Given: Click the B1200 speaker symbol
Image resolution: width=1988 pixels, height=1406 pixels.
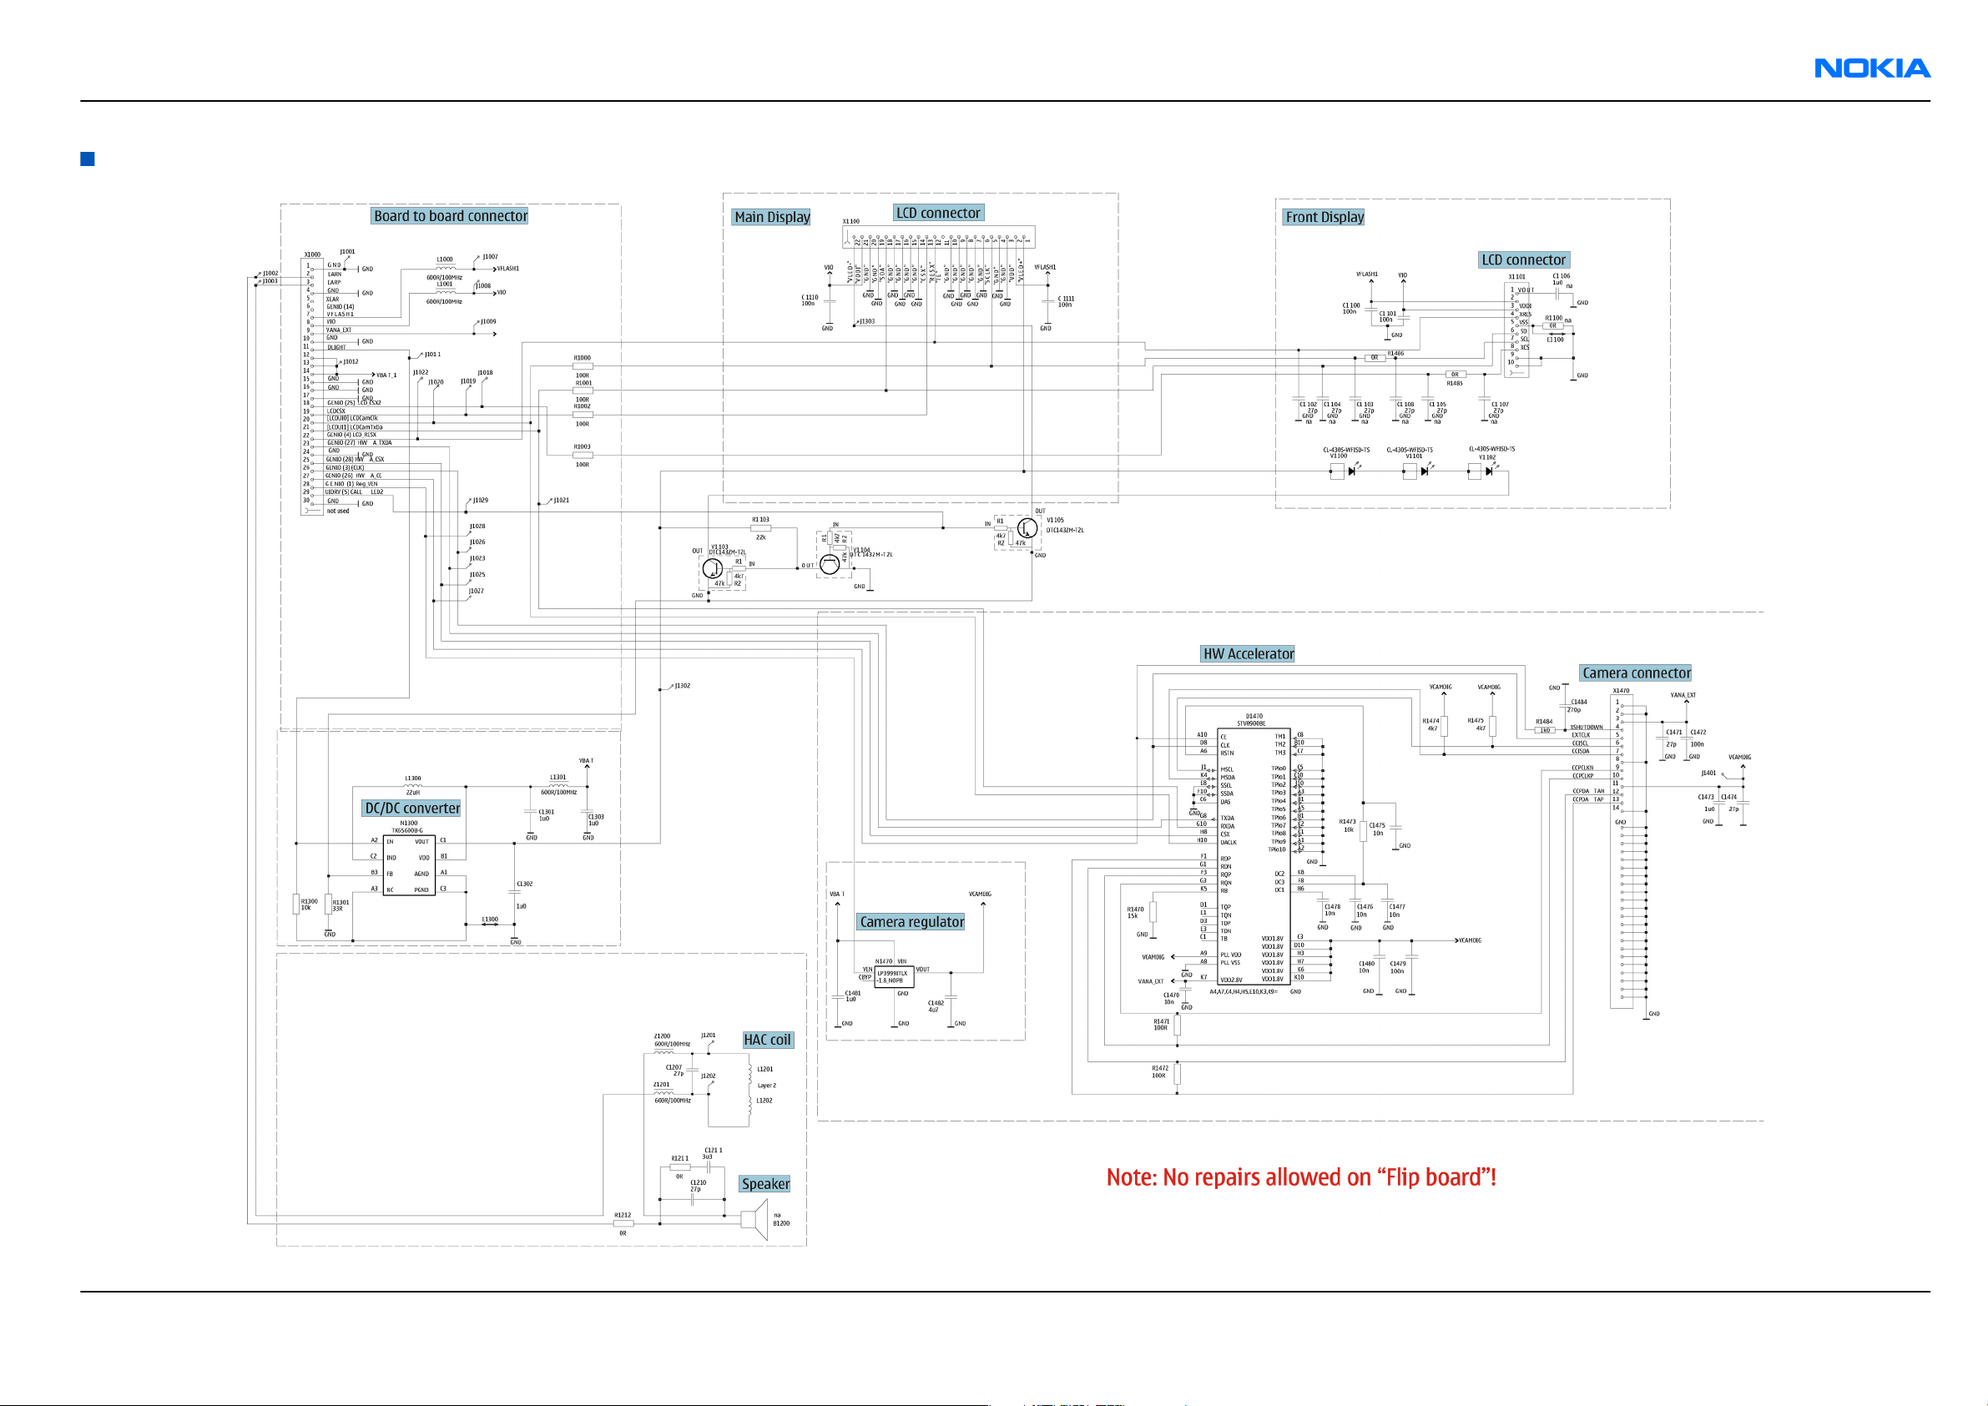Looking at the screenshot, I should [755, 1219].
